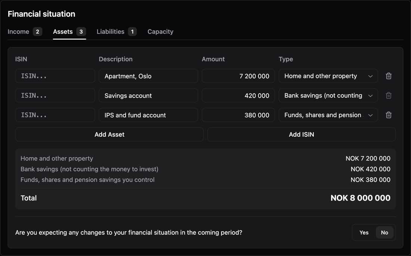Click the ISIN column header

(x=21, y=59)
